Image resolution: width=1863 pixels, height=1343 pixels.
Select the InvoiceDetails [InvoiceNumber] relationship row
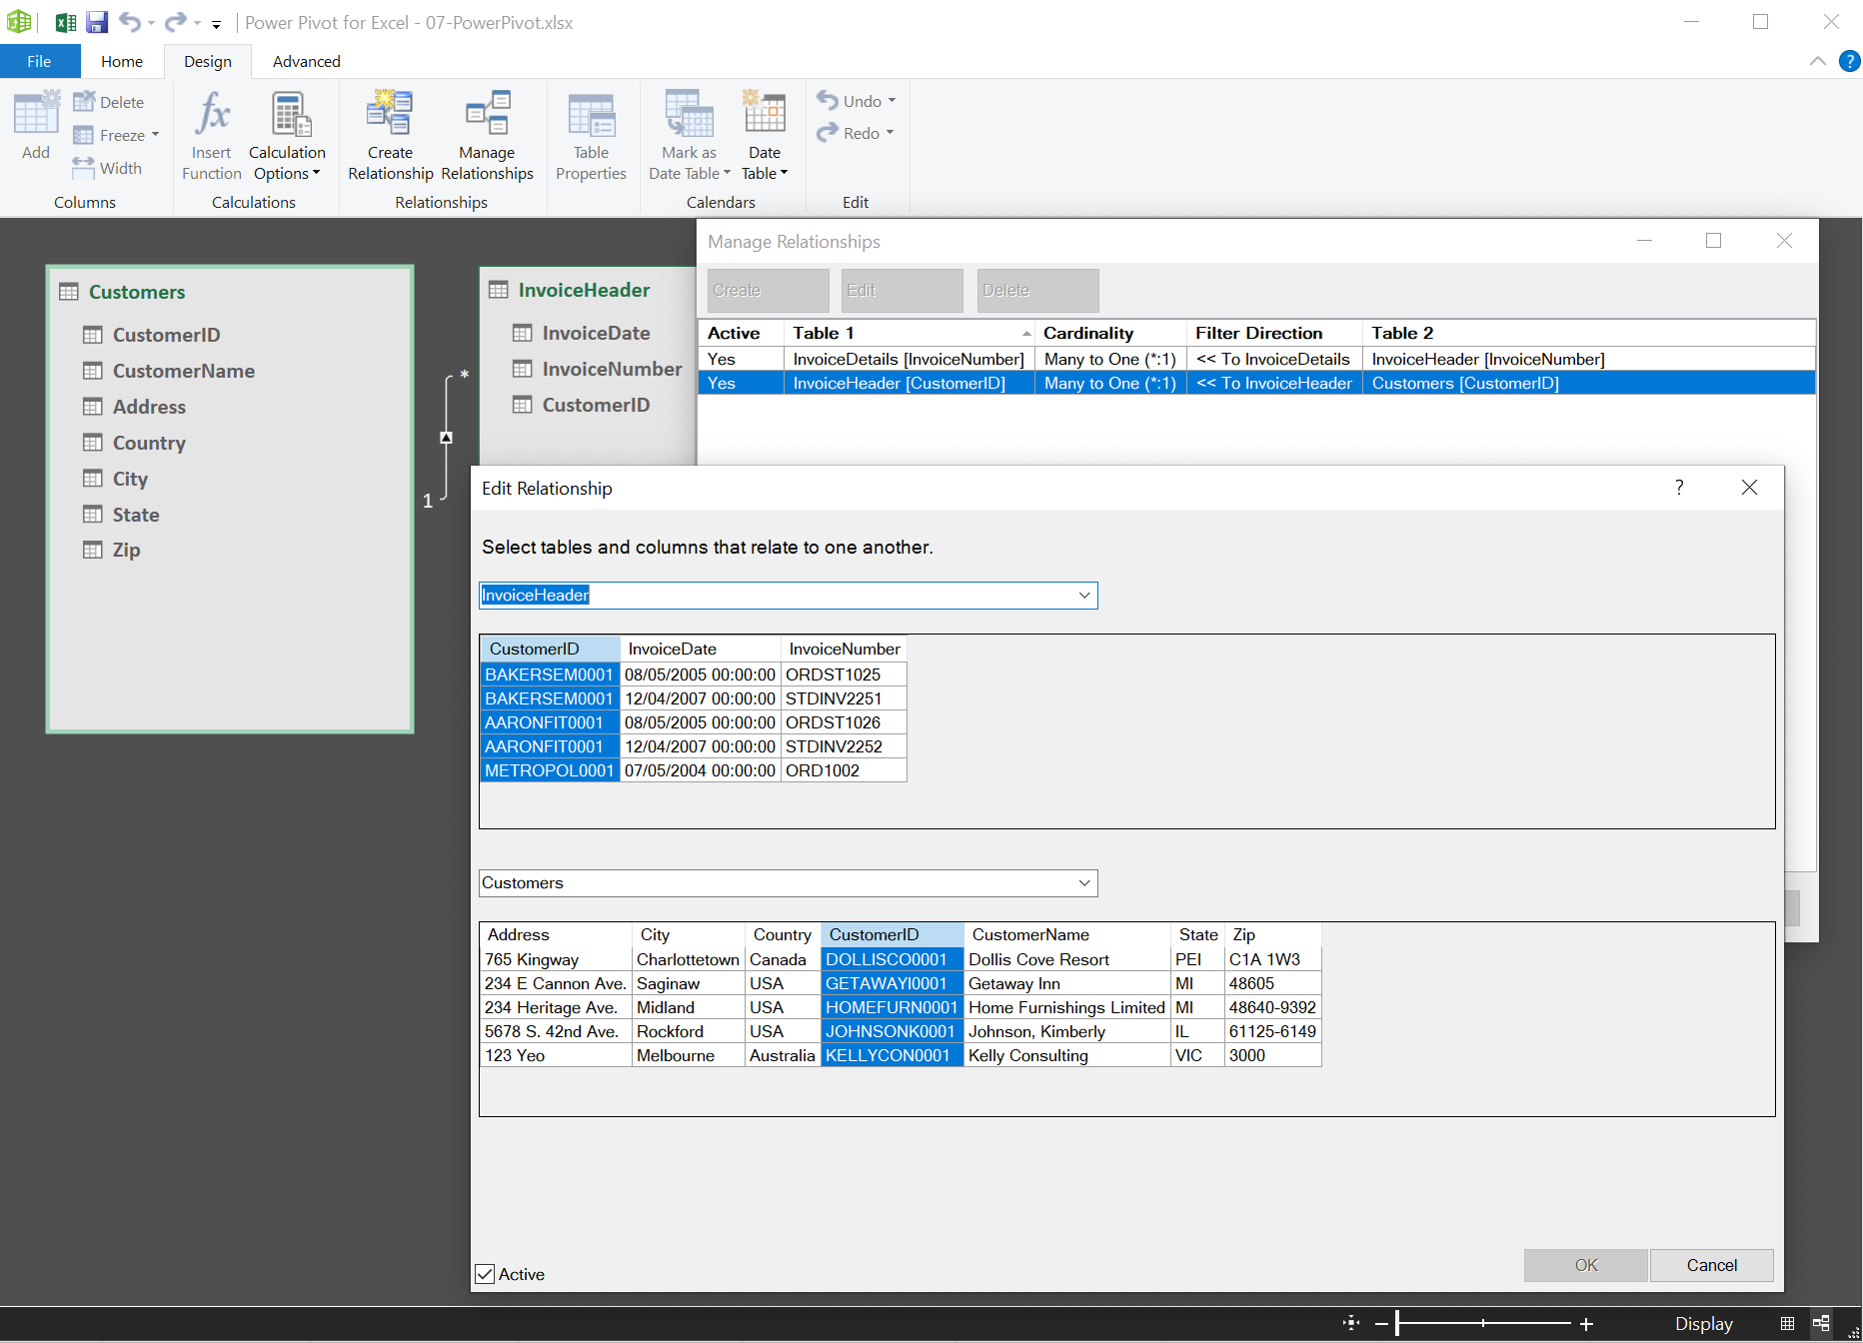click(1256, 359)
